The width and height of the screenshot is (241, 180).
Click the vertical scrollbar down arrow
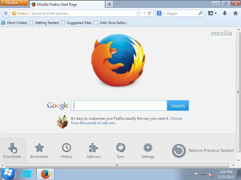pyautogui.click(x=238, y=160)
